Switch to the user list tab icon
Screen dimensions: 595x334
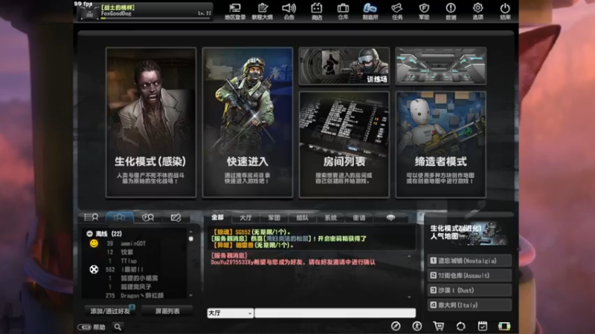pos(91,217)
